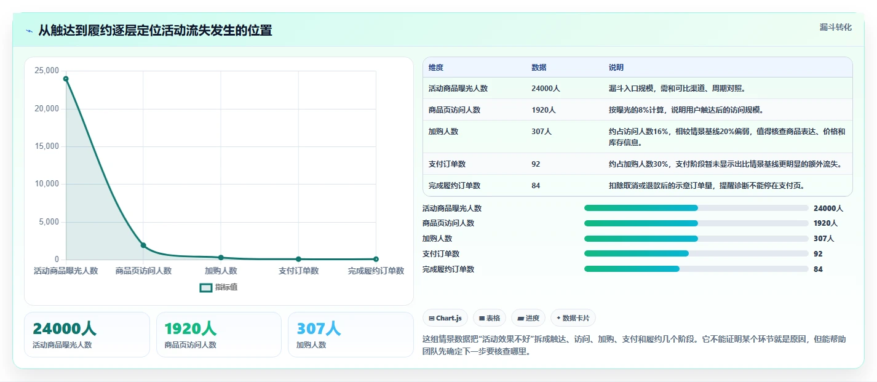Screen dimensions: 877x382
Task: Click the 1920人 value beside its progress bar
Action: point(825,223)
